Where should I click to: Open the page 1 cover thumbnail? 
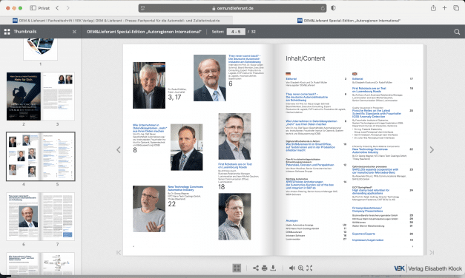41,49
